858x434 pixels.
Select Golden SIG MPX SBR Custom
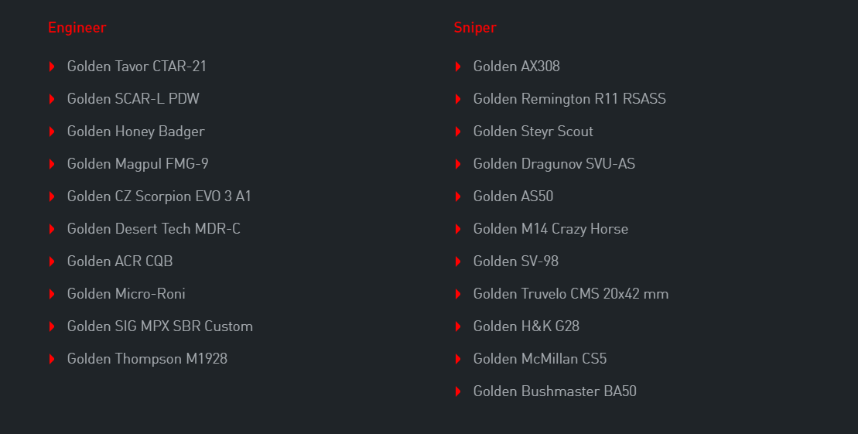point(160,326)
